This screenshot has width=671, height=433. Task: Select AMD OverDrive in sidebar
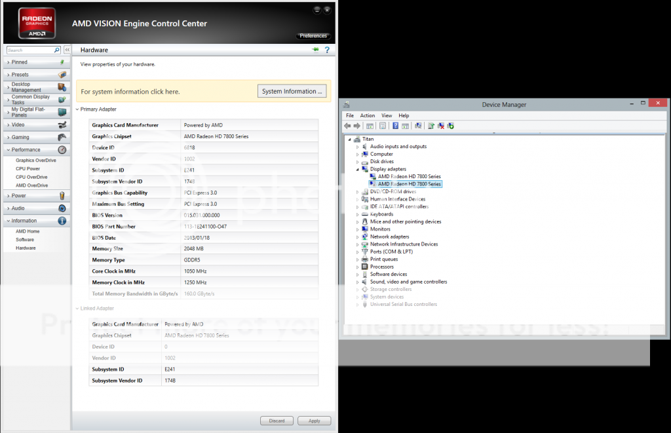pyautogui.click(x=31, y=185)
